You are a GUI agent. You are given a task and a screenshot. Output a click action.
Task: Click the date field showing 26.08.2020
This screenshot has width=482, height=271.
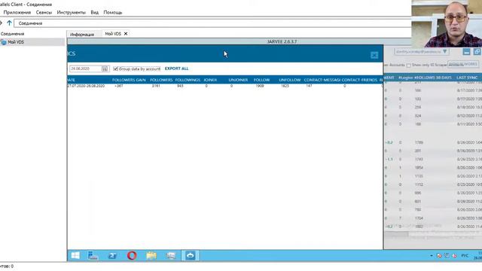click(x=85, y=69)
